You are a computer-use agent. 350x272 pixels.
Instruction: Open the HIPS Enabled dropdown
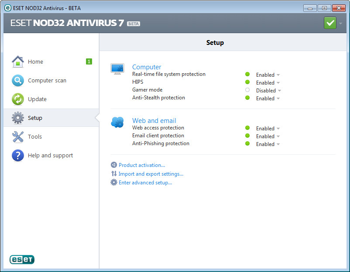(x=268, y=83)
